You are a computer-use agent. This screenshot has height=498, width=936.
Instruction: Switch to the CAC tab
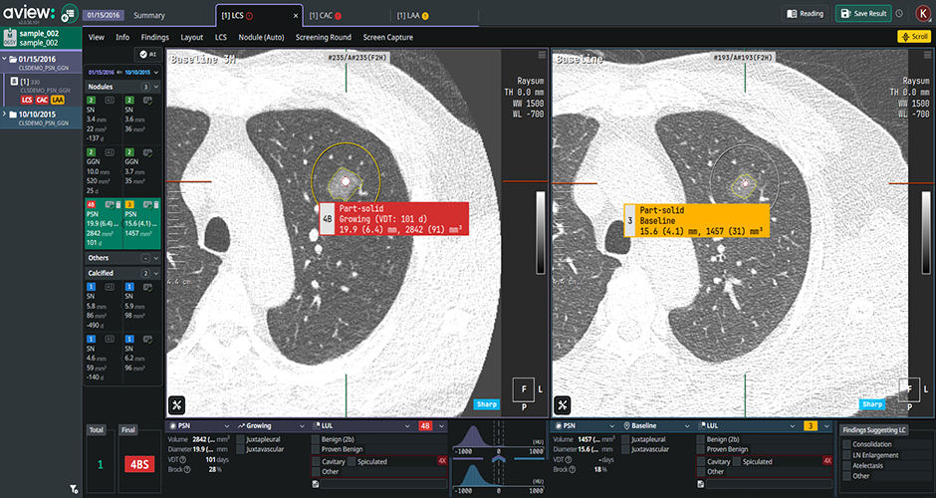pyautogui.click(x=326, y=15)
